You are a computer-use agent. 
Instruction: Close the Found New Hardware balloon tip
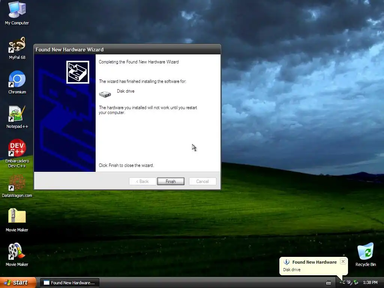[343, 261]
